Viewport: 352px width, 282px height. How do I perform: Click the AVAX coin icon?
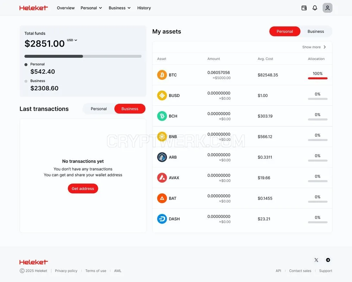[x=162, y=178]
